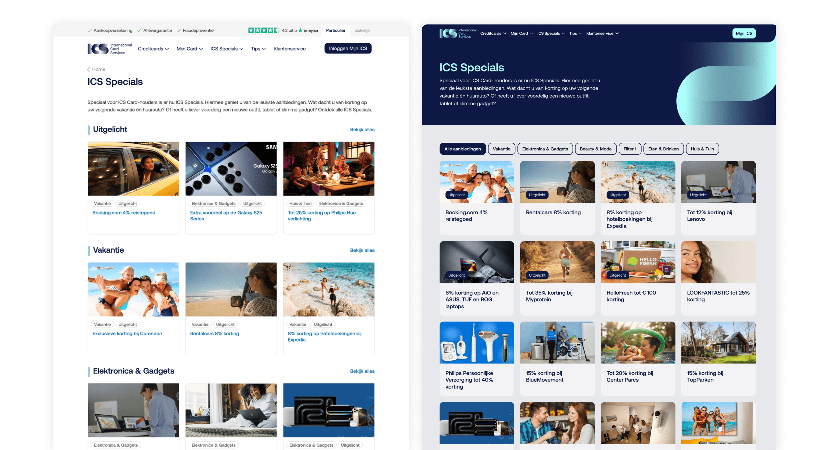
Task: Click the Huis & Tuin tag on Philips Hue card
Action: (300, 203)
